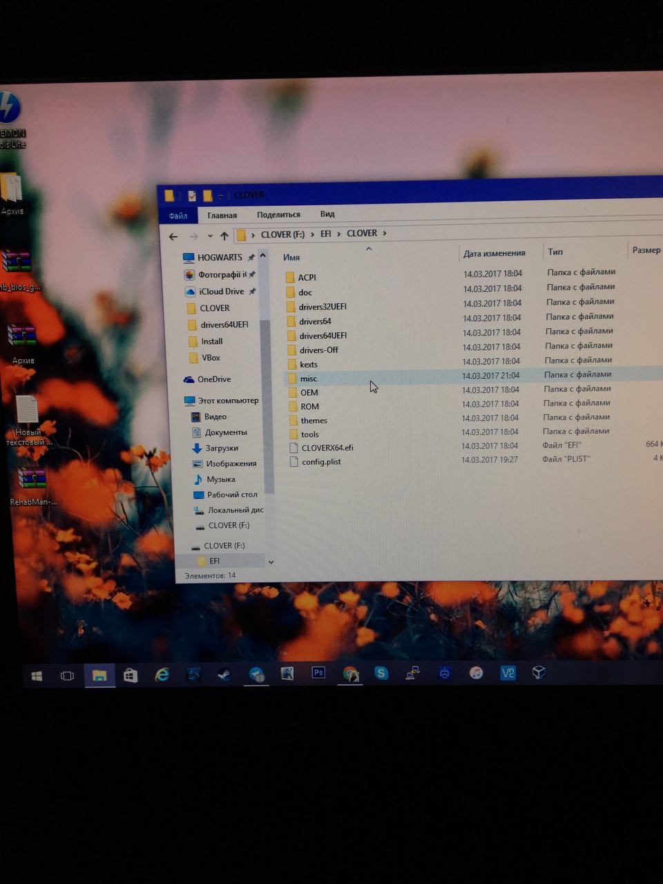Open Microsoft Edge from the taskbar
This screenshot has height=884, width=663.
tap(162, 675)
